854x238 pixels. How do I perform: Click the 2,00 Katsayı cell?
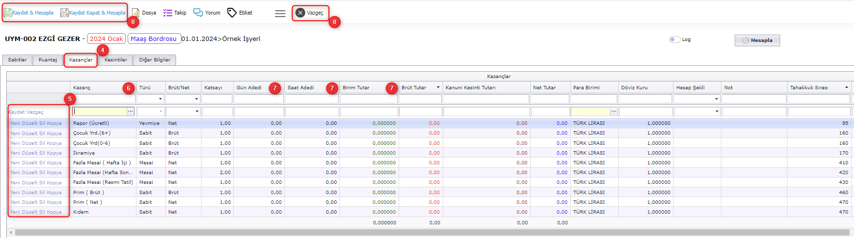pos(217,173)
